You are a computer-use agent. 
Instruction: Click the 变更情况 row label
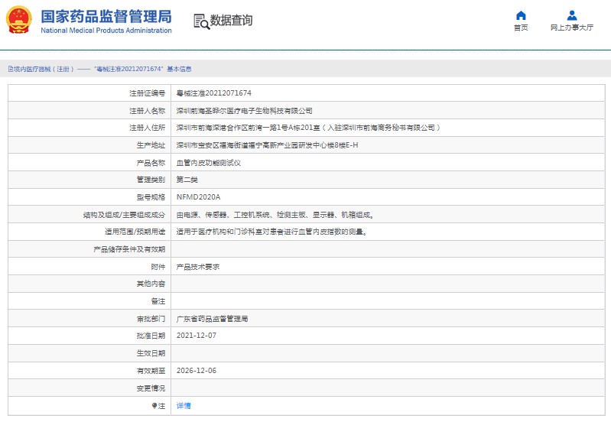pos(151,388)
